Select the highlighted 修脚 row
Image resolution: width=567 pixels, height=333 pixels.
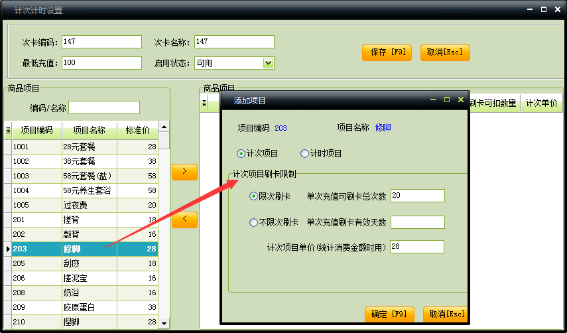[x=82, y=249]
